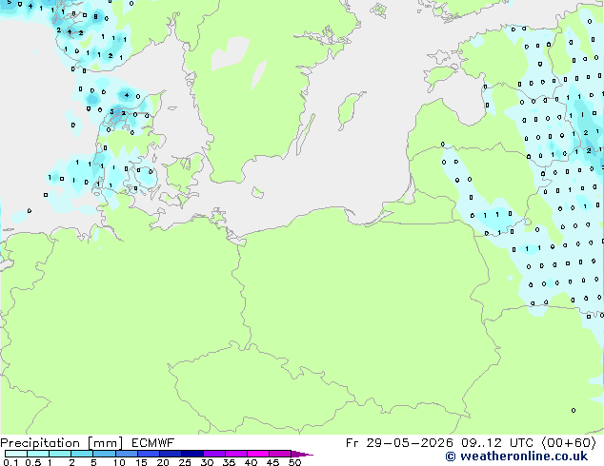Click the 10–15 mm legend color box
The image size is (604, 466).
(x=126, y=454)
